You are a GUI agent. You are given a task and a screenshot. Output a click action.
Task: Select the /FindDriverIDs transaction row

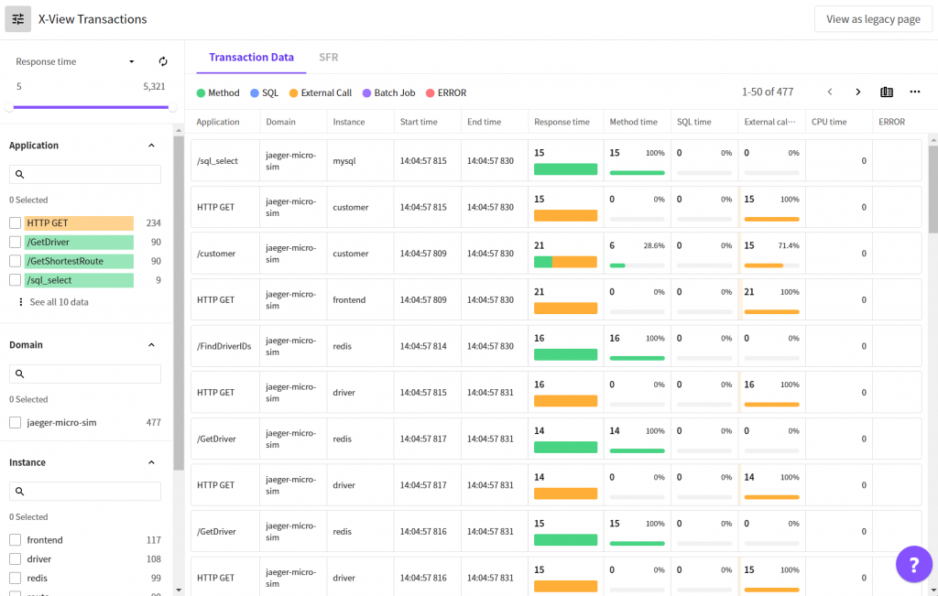click(x=556, y=346)
